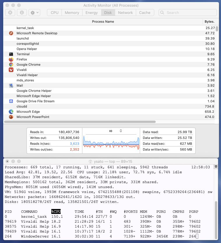Click the Search field in Activity Monitor
The height and width of the screenshot is (243, 221).
[x=188, y=13]
